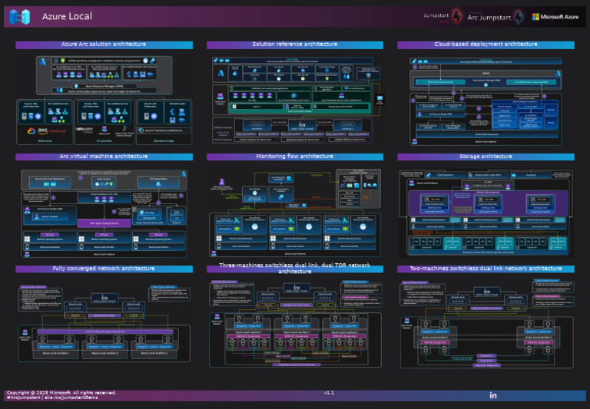Image resolution: width=590 pixels, height=409 pixels.
Task: Click the Jumpstart lightning bolt logo
Action: pos(457,17)
